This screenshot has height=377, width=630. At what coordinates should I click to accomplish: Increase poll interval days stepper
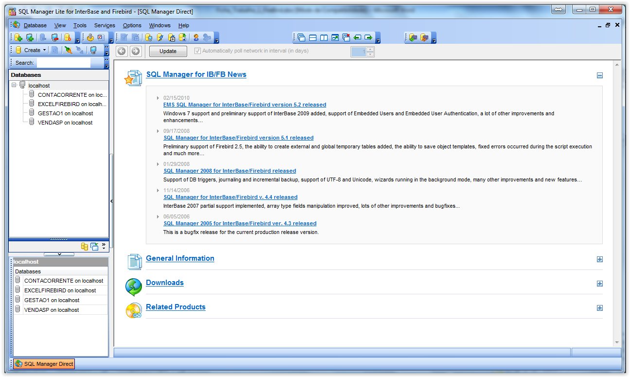[x=370, y=49]
